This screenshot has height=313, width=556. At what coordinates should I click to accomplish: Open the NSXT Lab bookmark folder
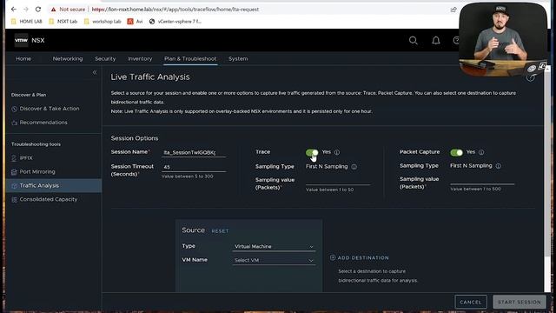point(63,21)
